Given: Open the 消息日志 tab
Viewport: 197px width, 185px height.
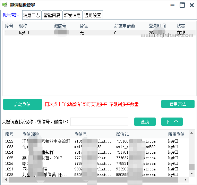Looking at the screenshot, I should coord(32,15).
